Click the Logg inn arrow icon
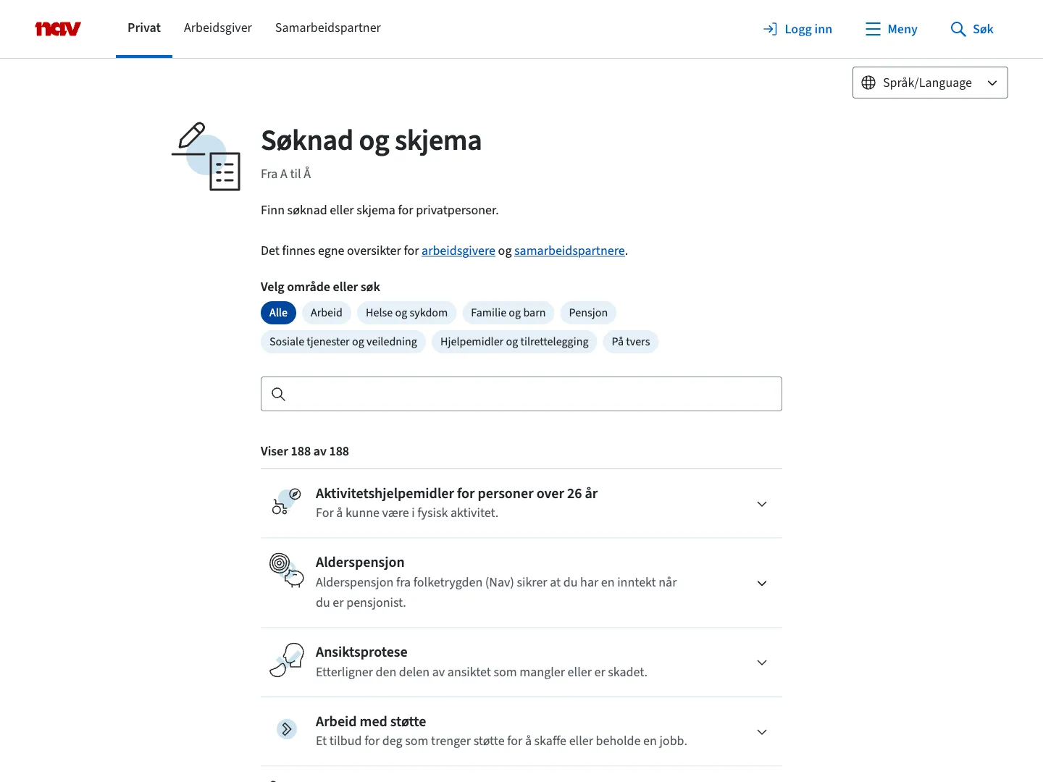This screenshot has width=1043, height=782. 770,29
